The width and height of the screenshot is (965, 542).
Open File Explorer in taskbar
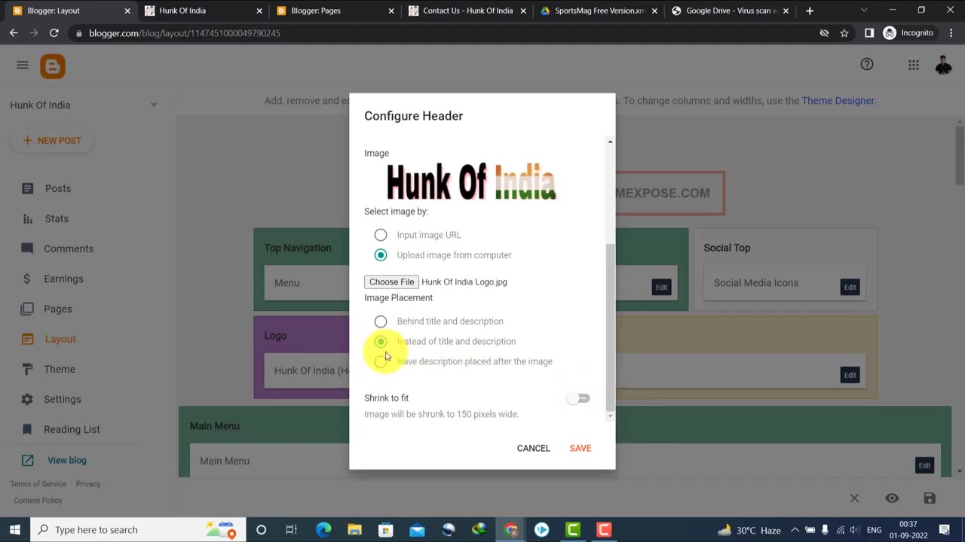click(354, 530)
